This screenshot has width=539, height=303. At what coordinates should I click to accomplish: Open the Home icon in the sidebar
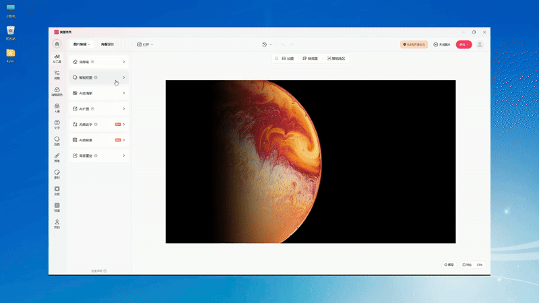point(57,44)
